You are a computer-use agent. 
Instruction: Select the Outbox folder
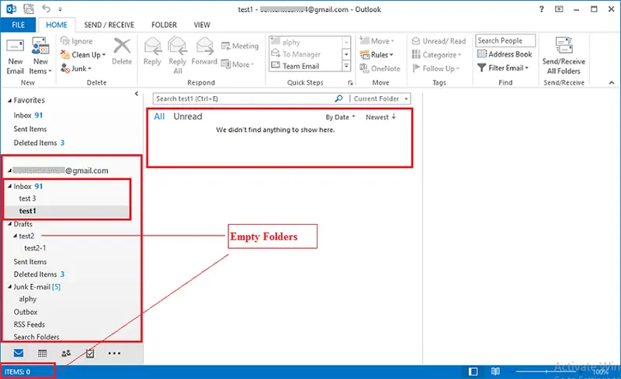pos(26,312)
